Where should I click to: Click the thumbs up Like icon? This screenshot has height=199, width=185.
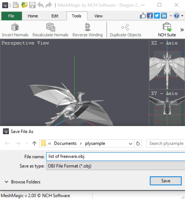[143, 16]
